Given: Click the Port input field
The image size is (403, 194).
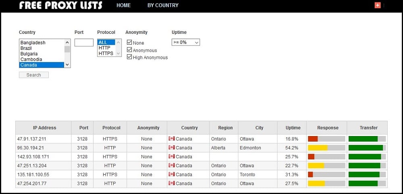Looking at the screenshot, I should point(84,43).
